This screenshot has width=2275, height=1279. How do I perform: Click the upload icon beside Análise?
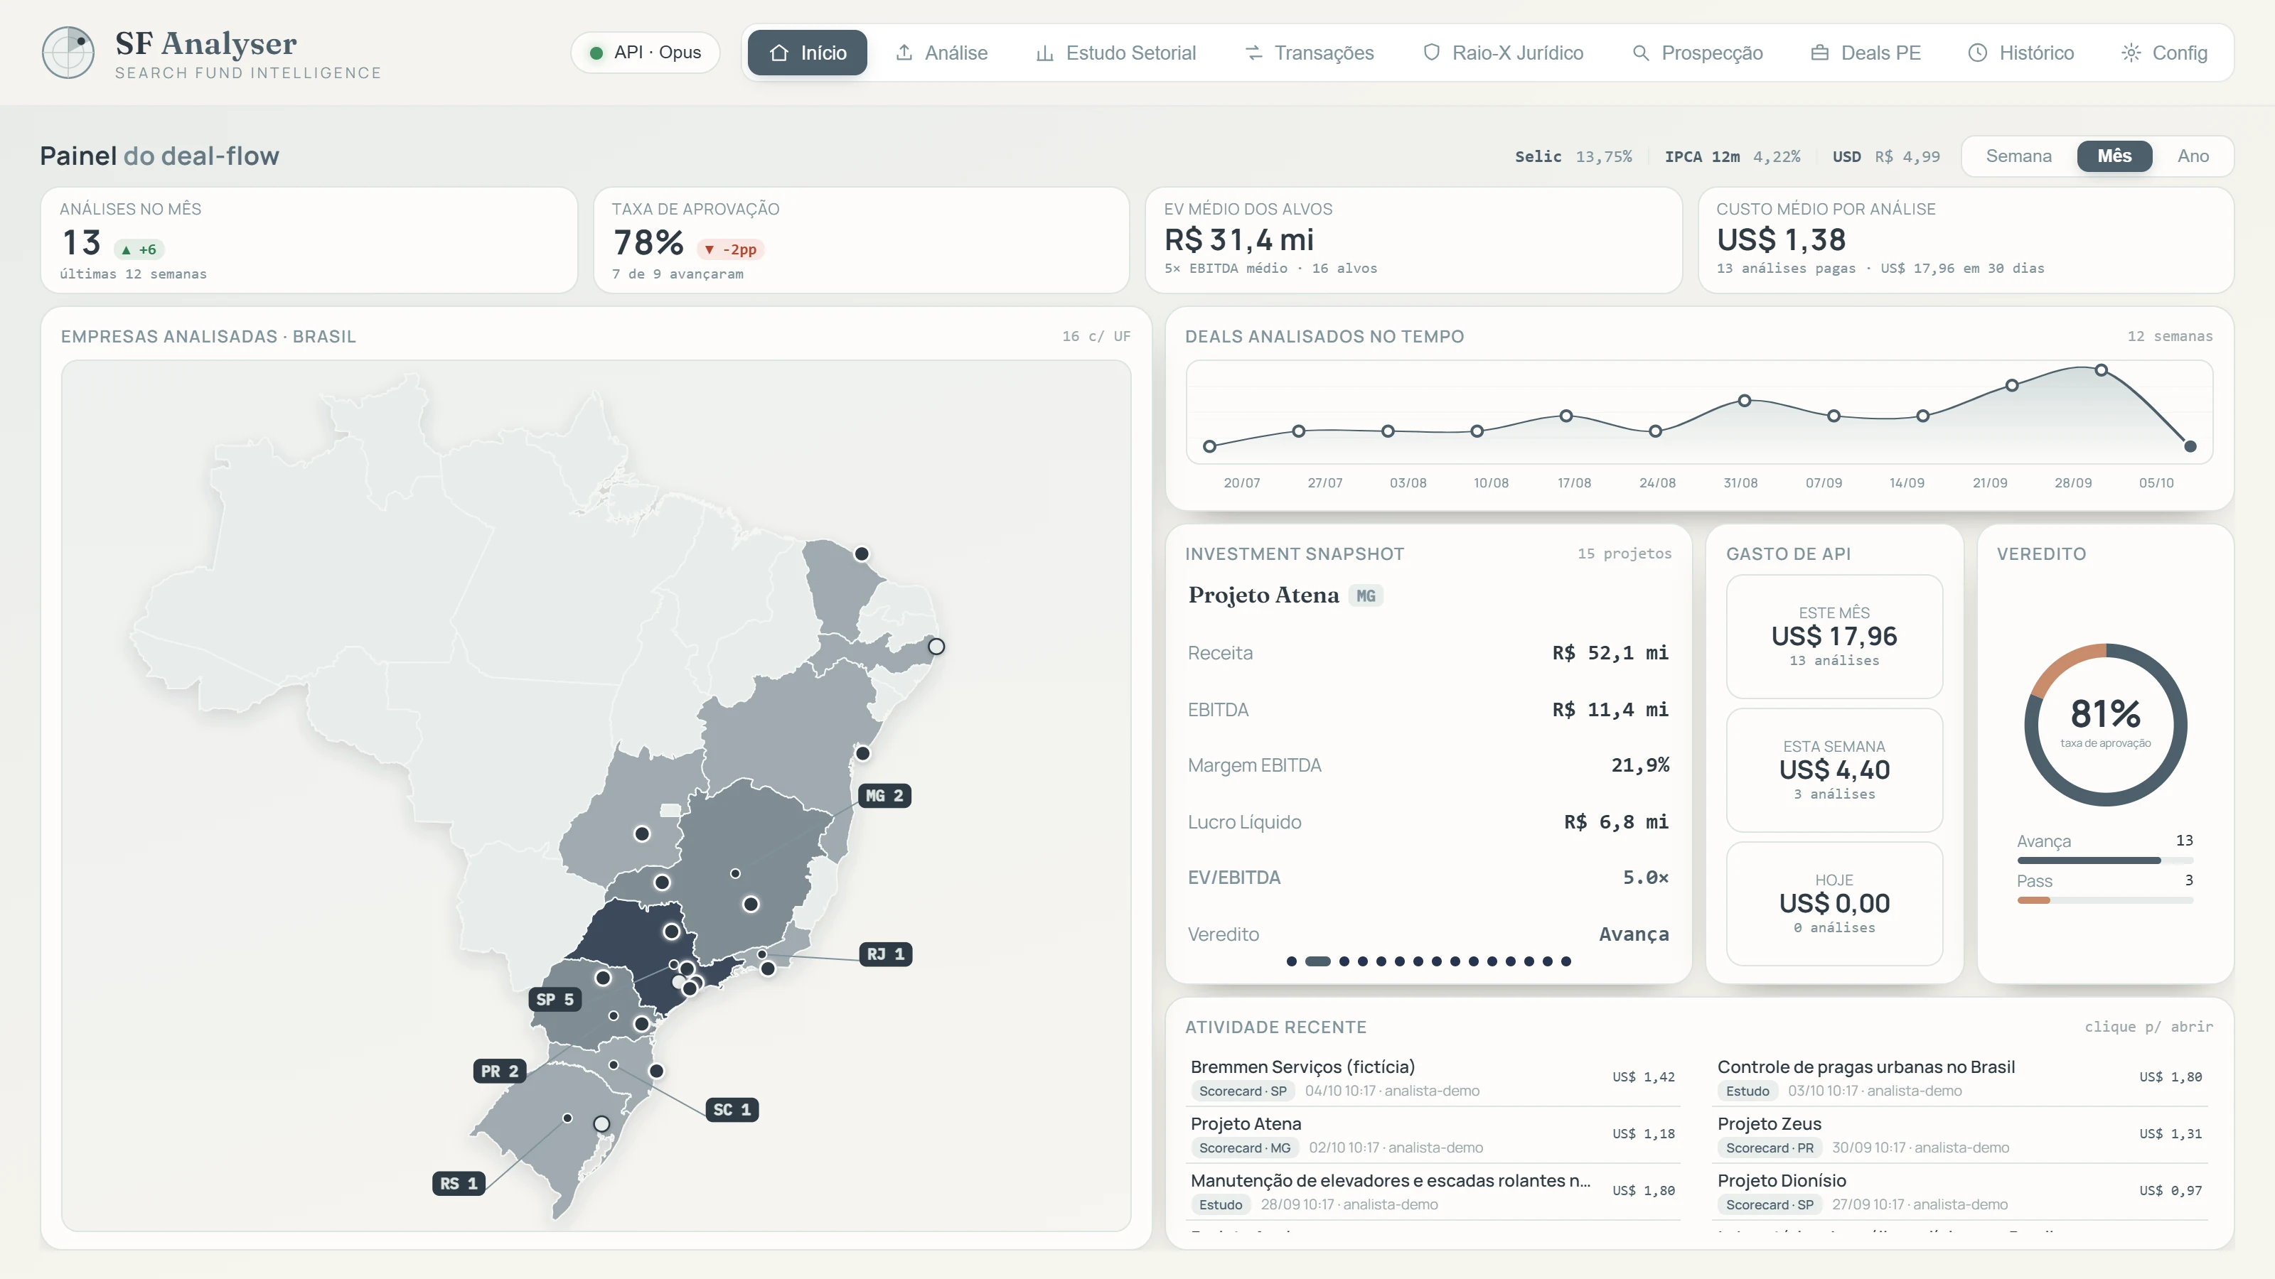(x=904, y=53)
